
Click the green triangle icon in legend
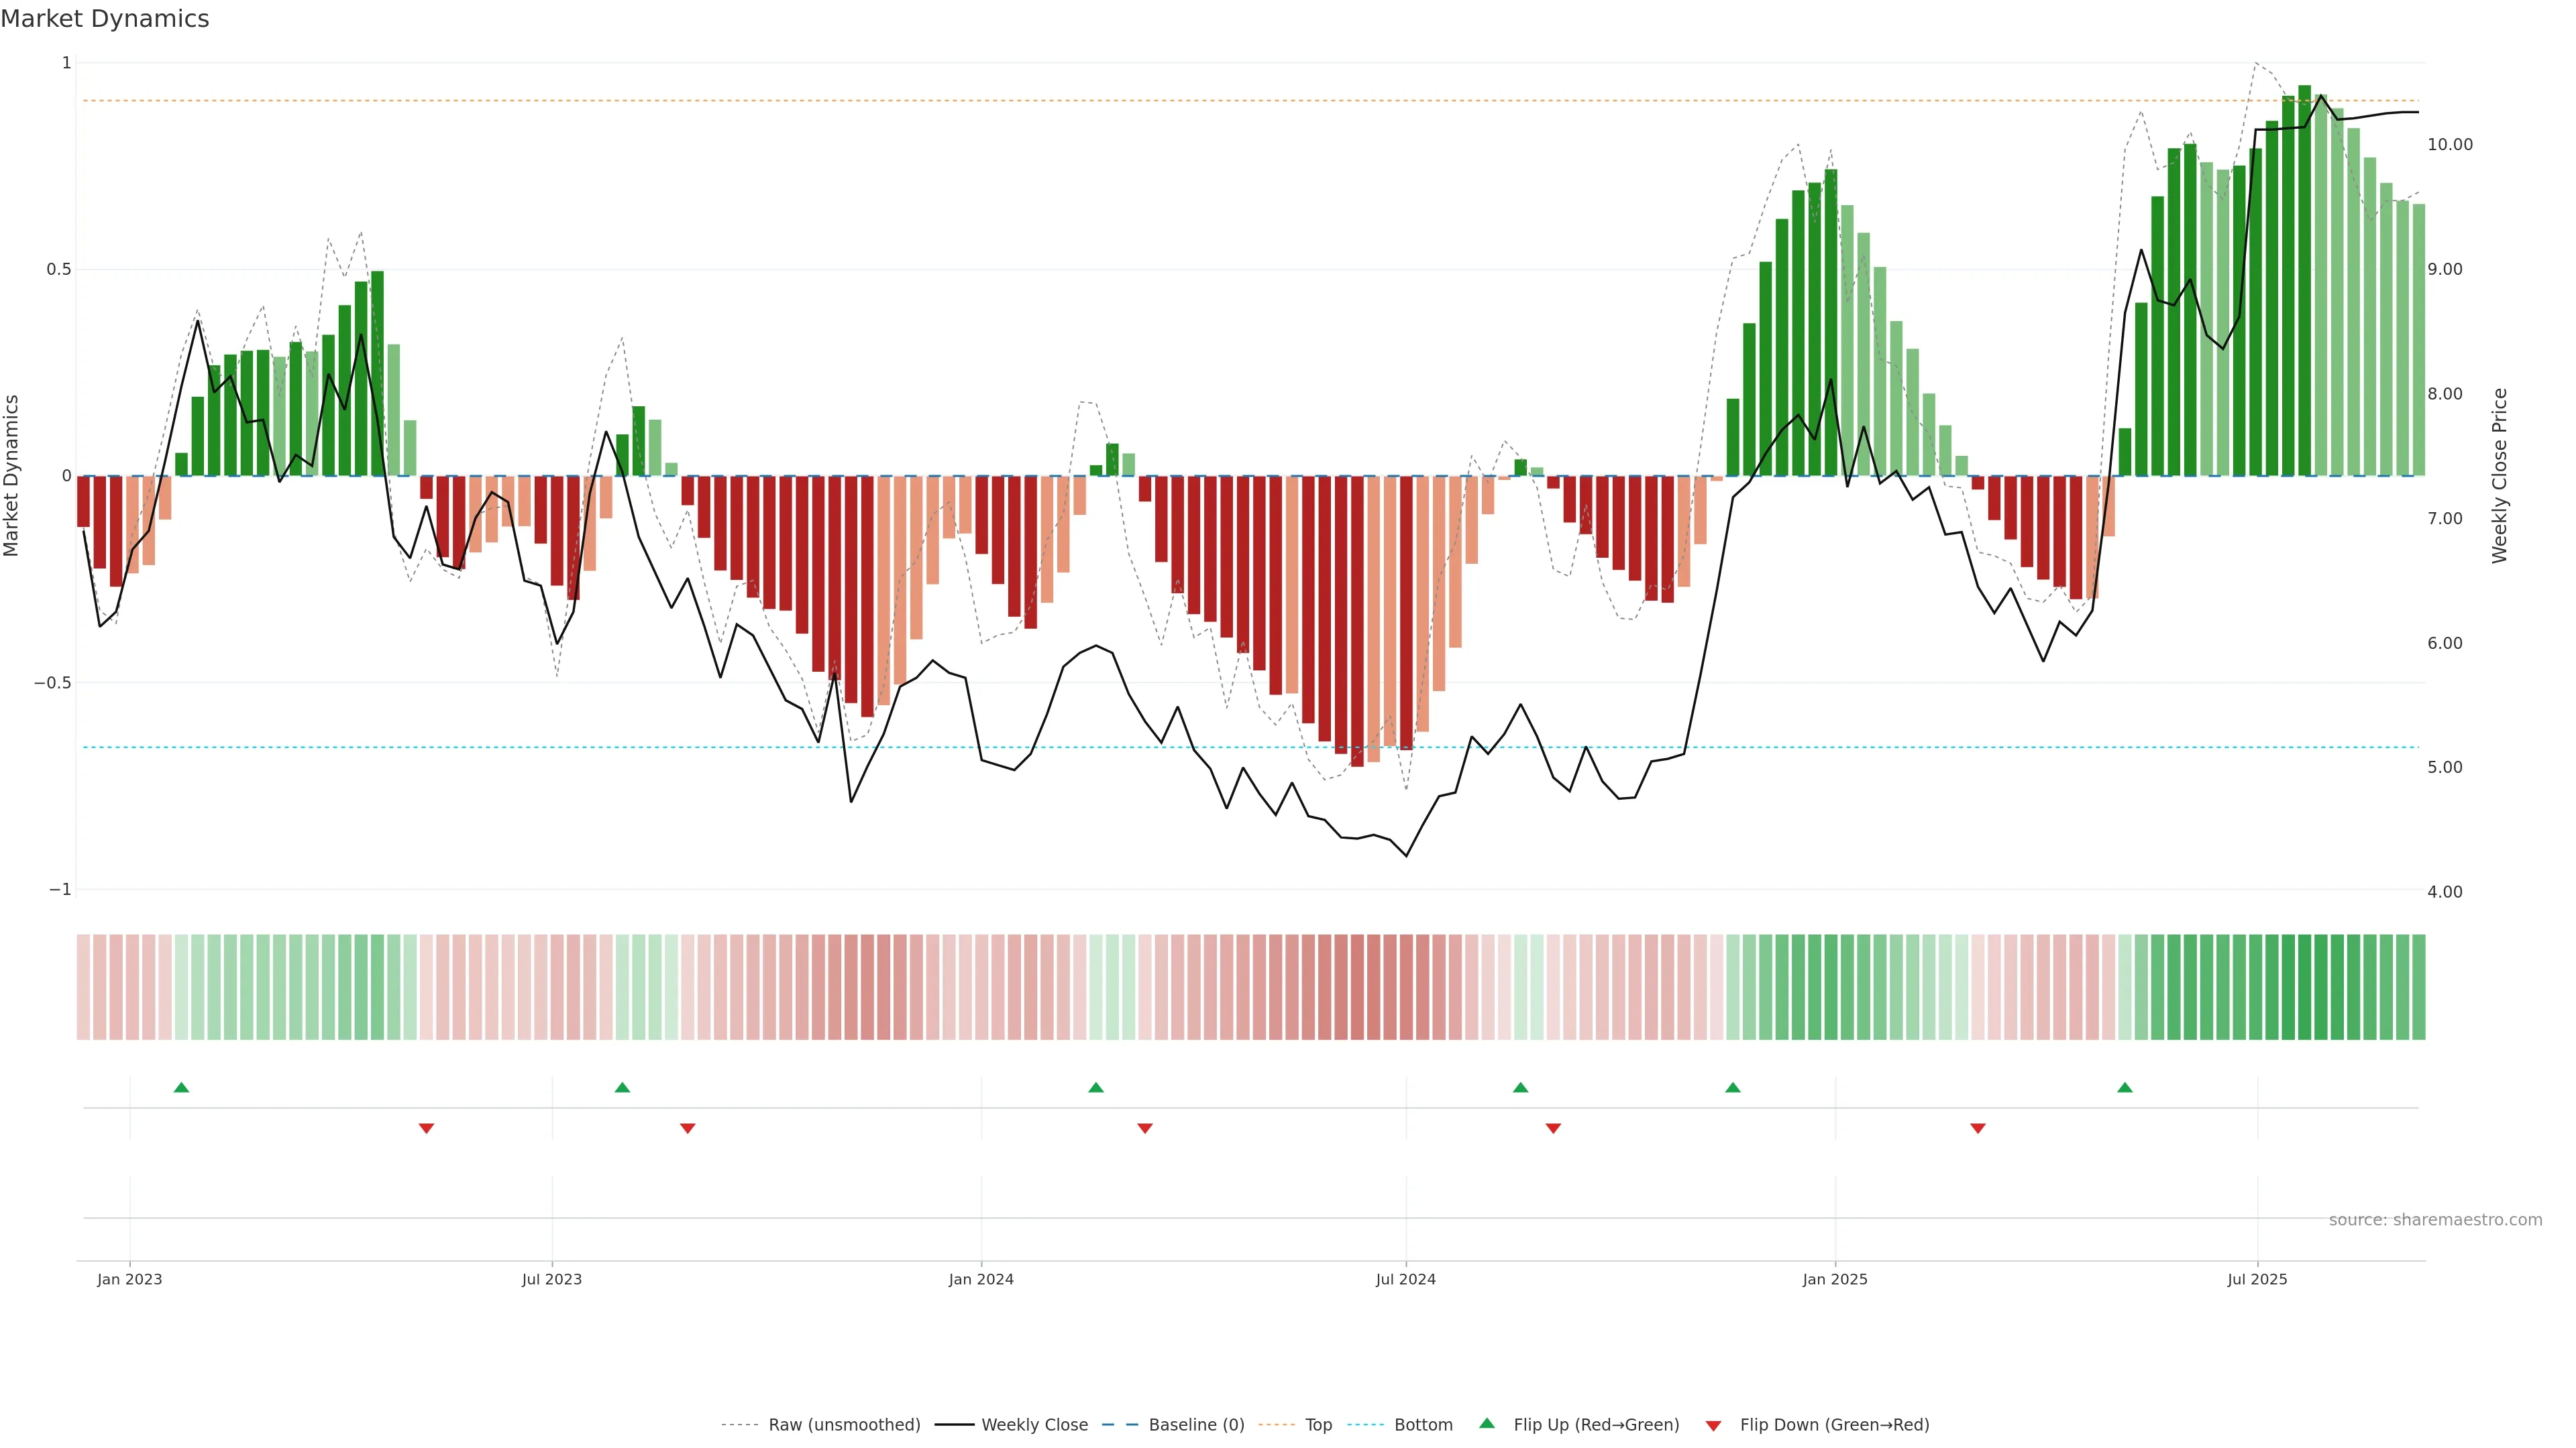[1487, 1423]
